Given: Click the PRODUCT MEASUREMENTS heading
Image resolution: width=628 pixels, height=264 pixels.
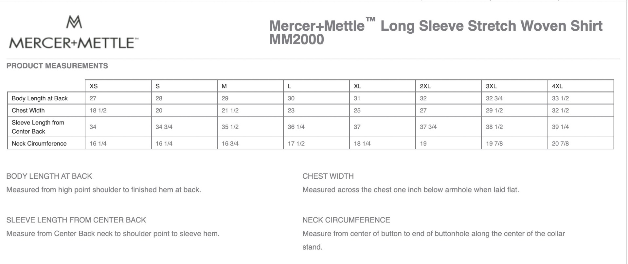Looking at the screenshot, I should click(57, 66).
